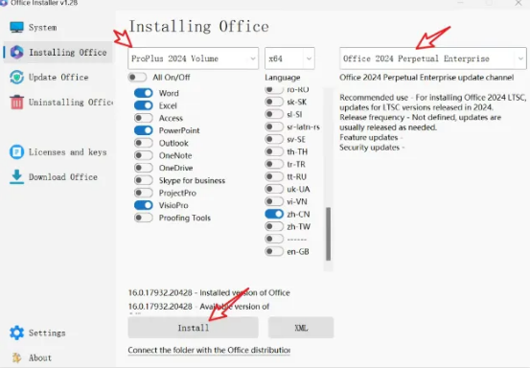
Task: Click the Install button
Action: tap(194, 328)
